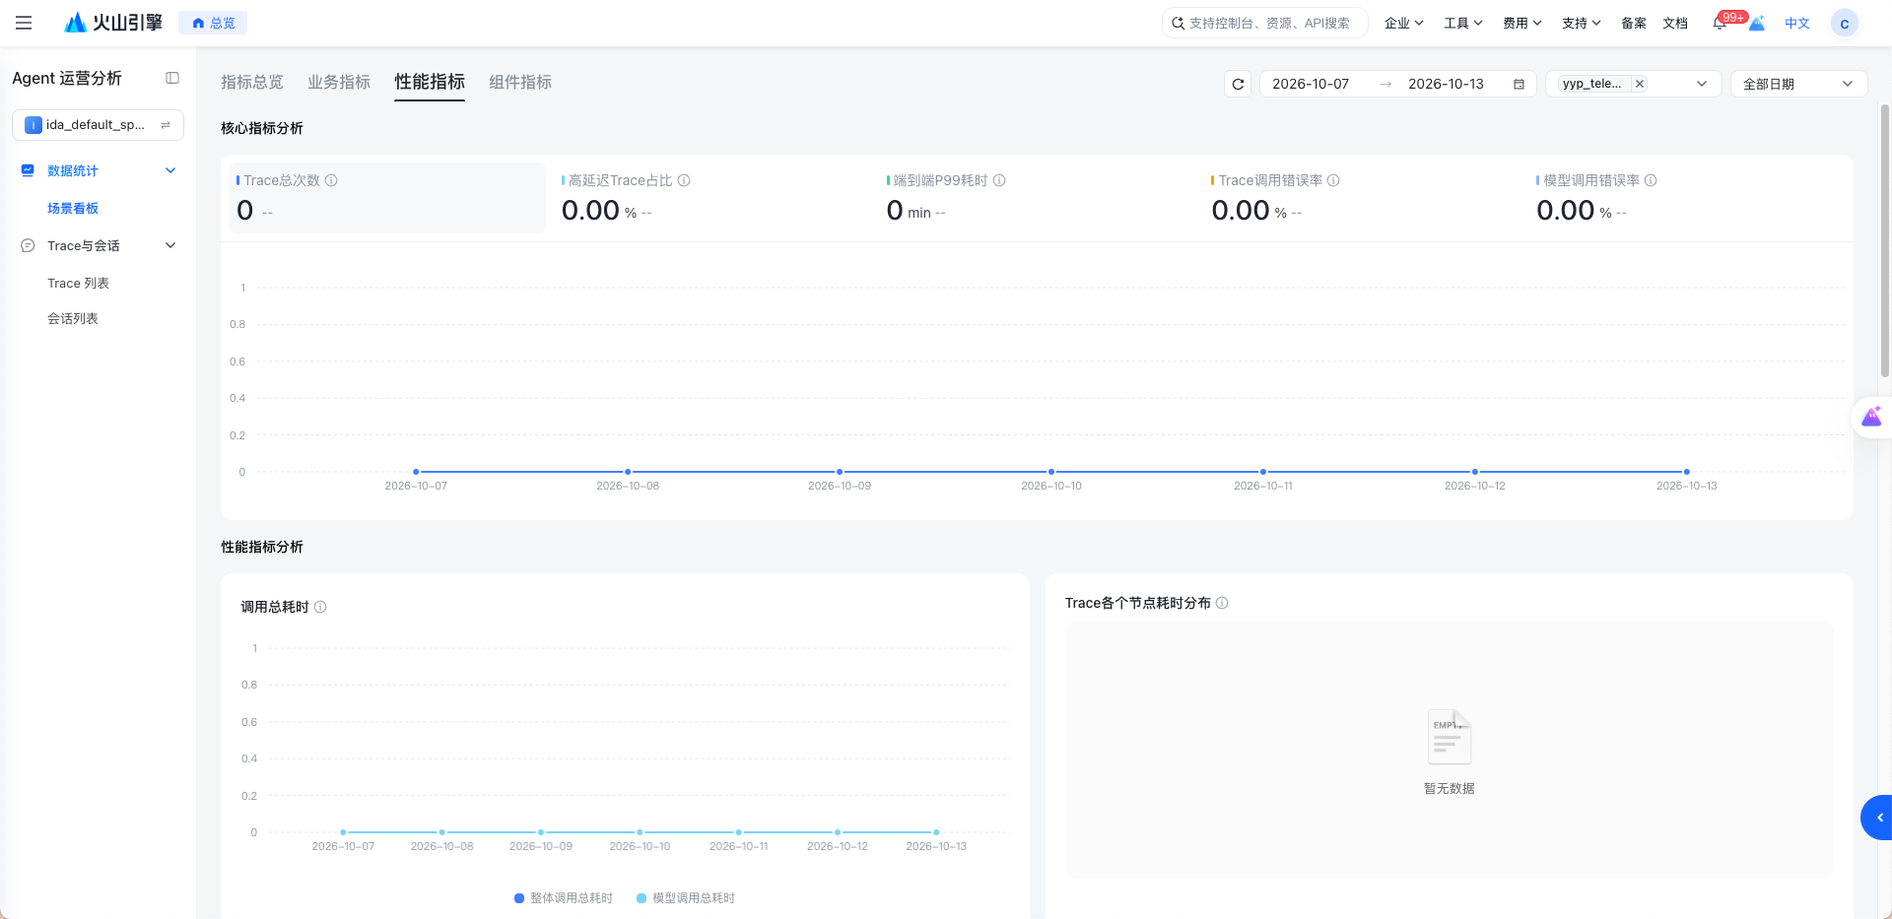This screenshot has height=919, width=1892.
Task: Open the Trace 列表 sidebar item
Action: [78, 283]
